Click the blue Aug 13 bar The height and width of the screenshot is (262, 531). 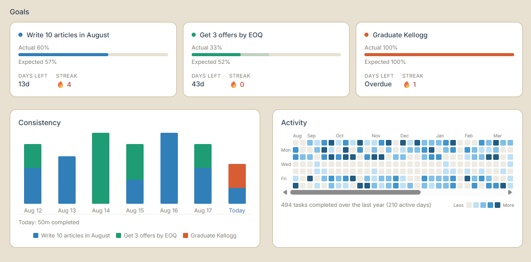[x=67, y=180]
